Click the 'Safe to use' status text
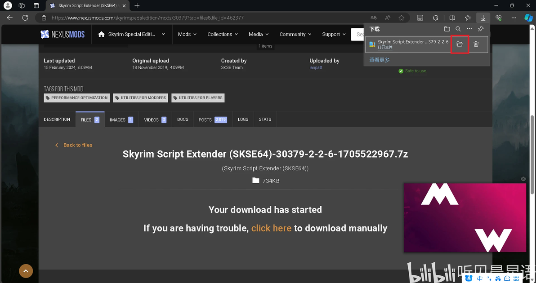 [415, 71]
